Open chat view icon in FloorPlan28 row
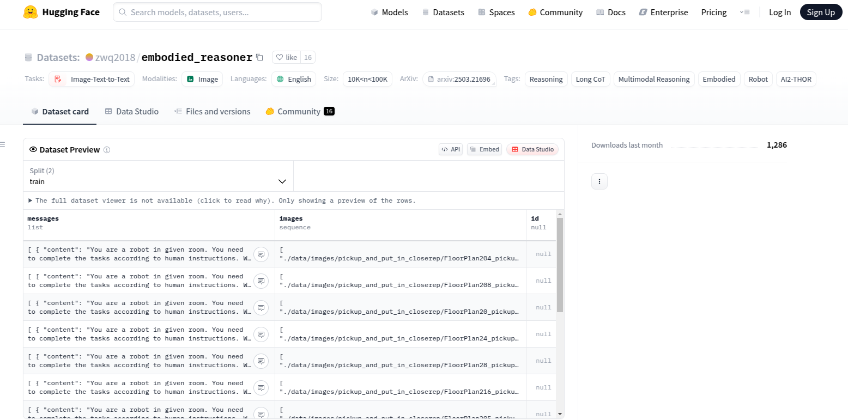The height and width of the screenshot is (420, 848). click(261, 361)
